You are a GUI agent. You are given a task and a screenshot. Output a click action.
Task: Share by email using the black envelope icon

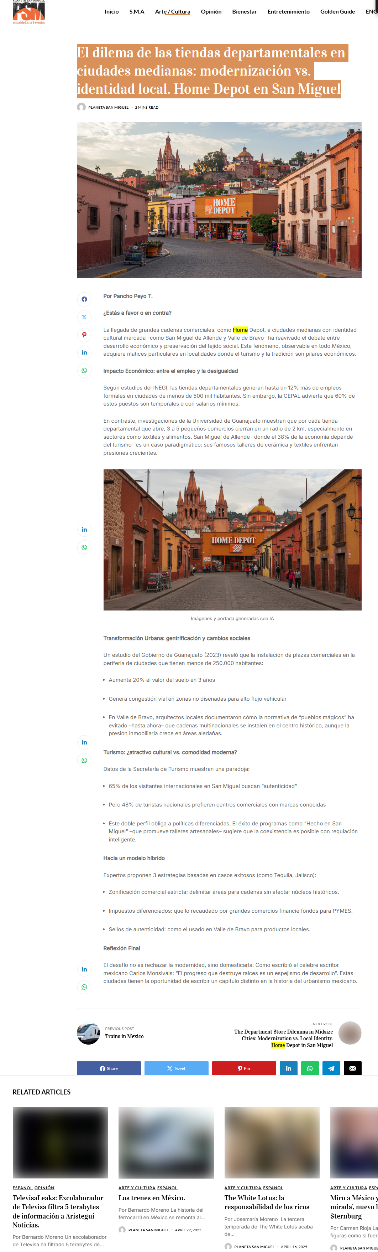(x=352, y=1068)
